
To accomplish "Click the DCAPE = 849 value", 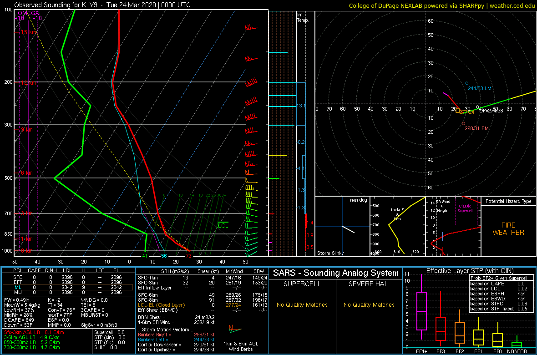I will pos(20,319).
